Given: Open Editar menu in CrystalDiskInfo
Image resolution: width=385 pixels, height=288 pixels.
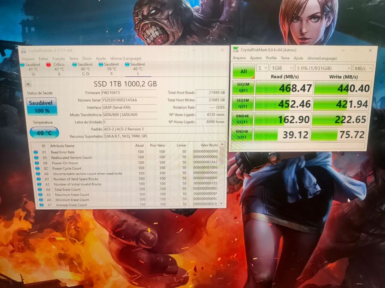Looking at the screenshot, I should [43, 59].
